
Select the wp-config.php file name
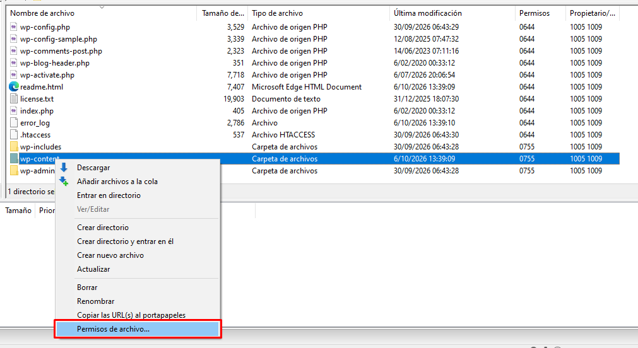[45, 27]
